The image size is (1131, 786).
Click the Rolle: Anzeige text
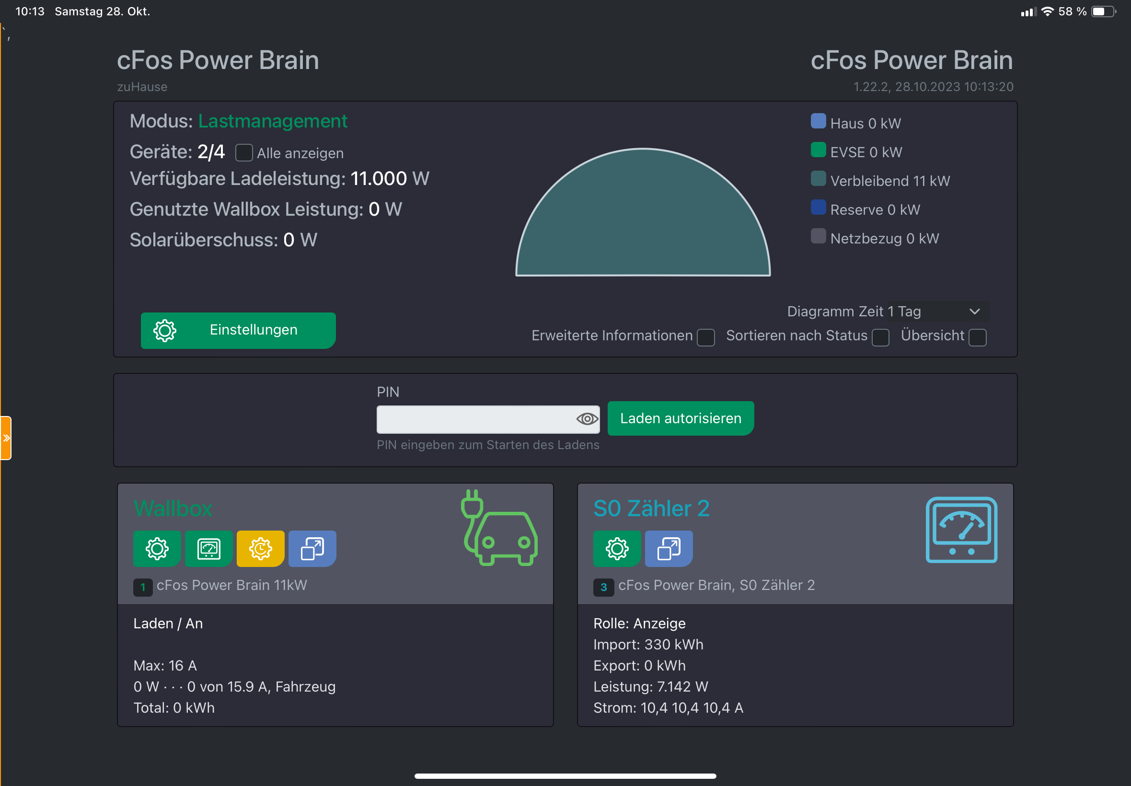pos(639,624)
